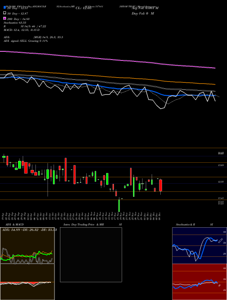Click the MACD histogram in lower-left panel
Screen dimensions: 227x300
tap(25, 283)
